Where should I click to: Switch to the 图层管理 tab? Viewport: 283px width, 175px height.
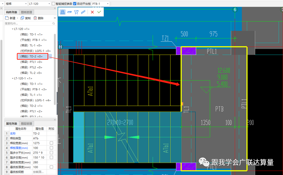pos(26,123)
